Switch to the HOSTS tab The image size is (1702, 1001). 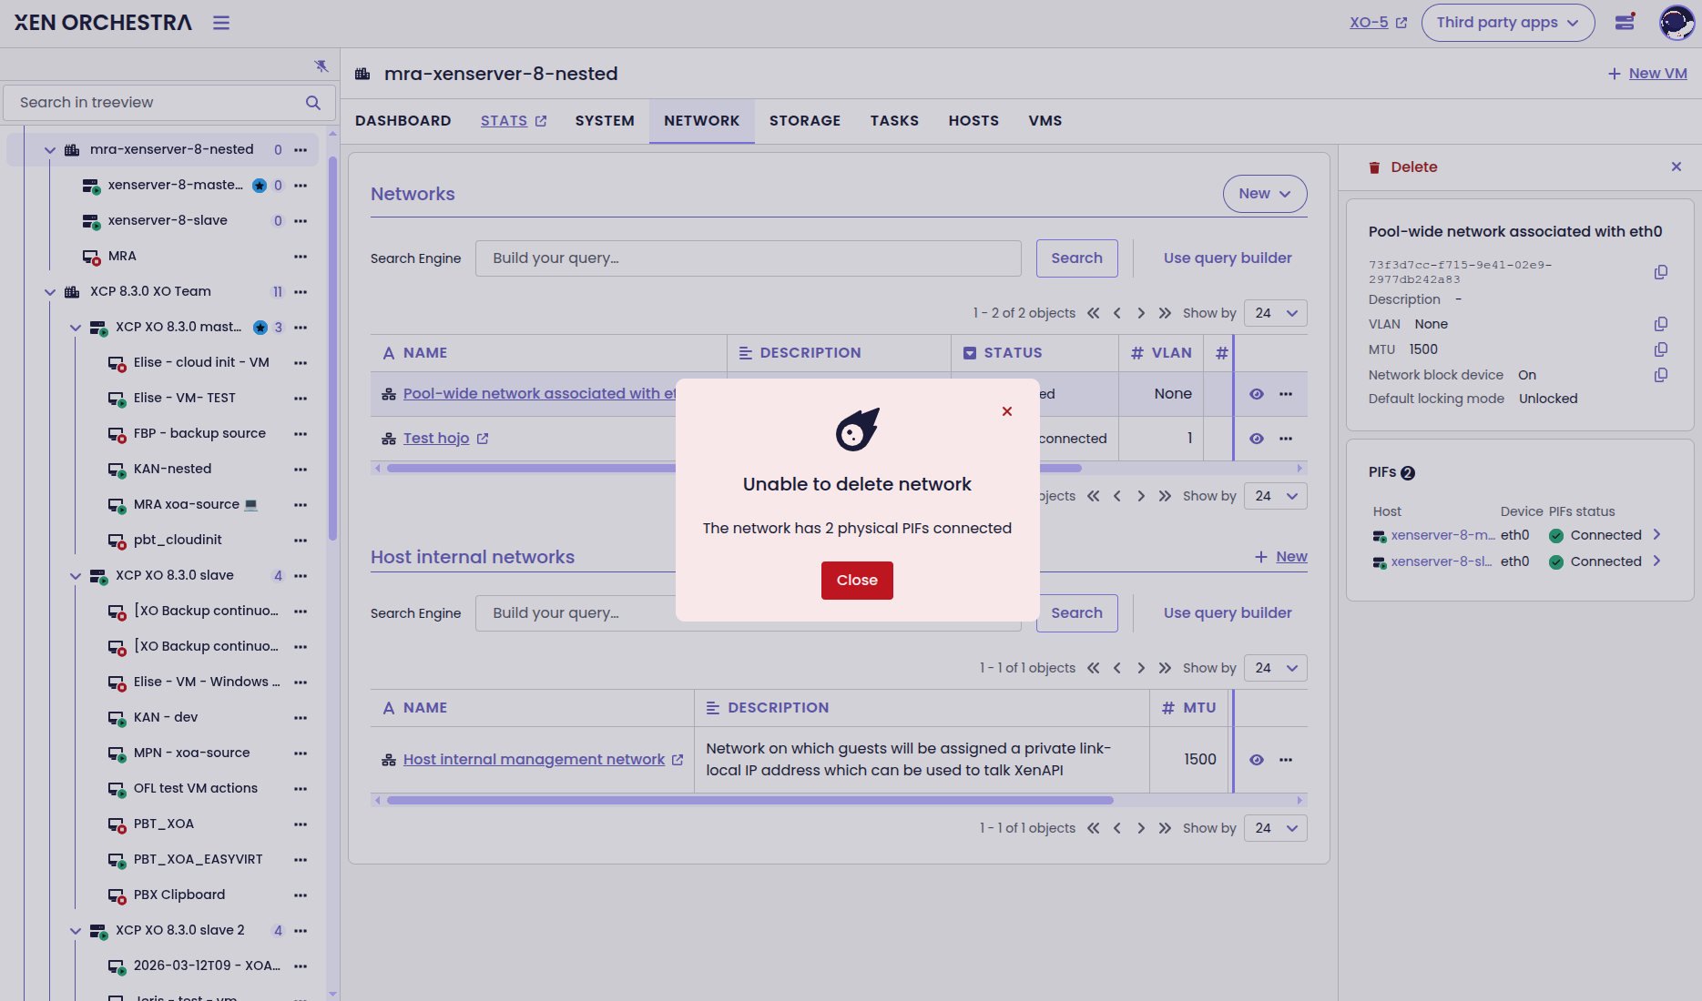coord(973,121)
